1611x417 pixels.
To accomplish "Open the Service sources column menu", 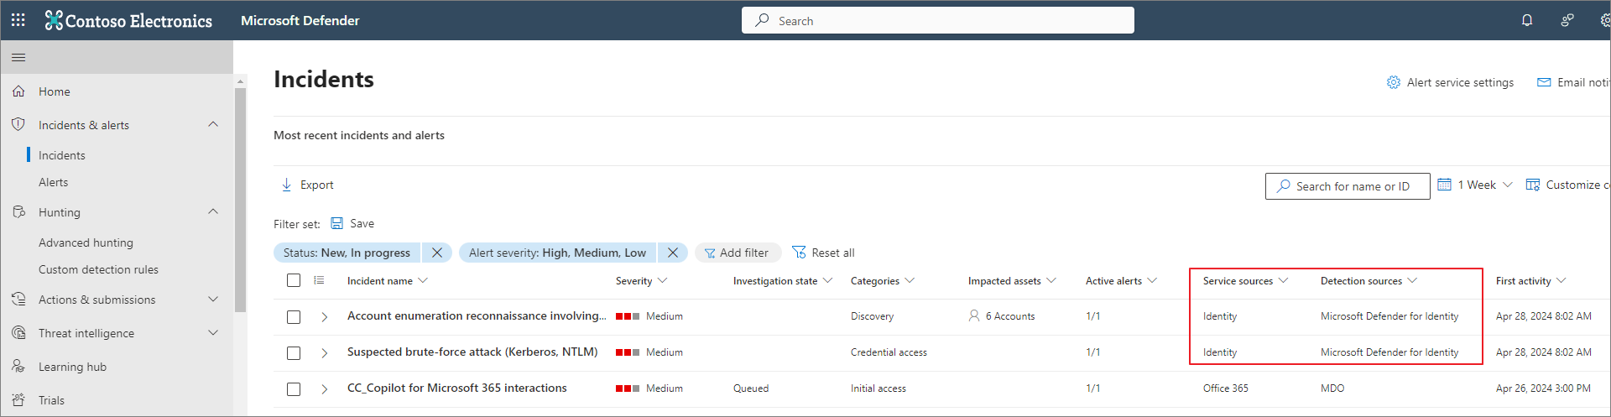I will [1283, 280].
